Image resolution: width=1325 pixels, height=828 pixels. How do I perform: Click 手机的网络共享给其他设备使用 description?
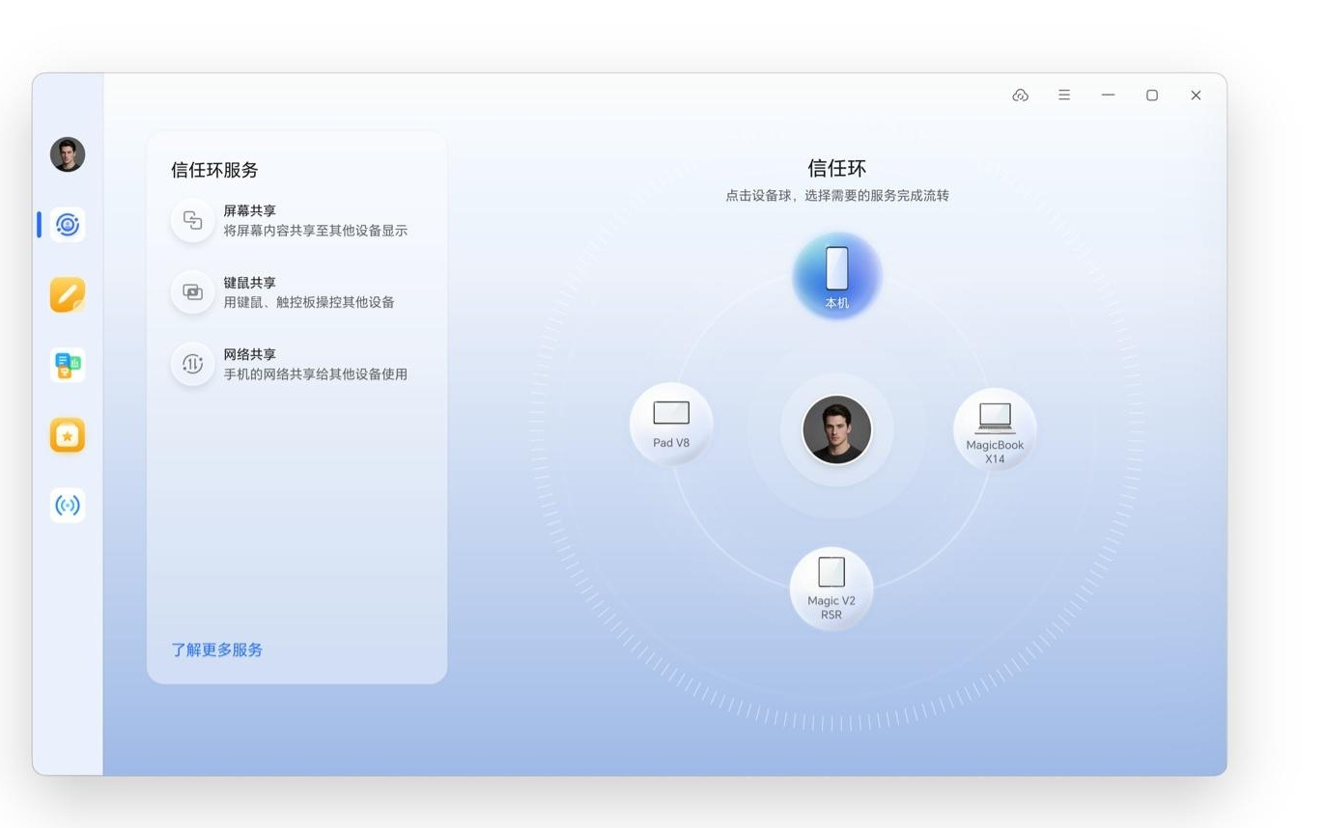[316, 373]
